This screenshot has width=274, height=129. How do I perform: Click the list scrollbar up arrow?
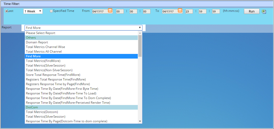140,33
